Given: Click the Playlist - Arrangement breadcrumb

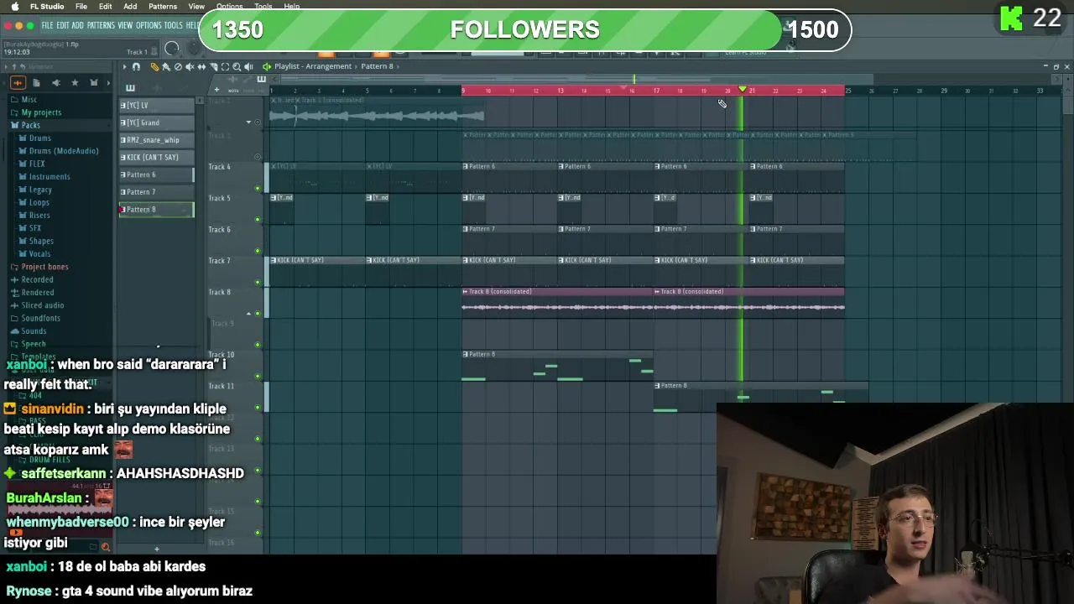Looking at the screenshot, I should tap(313, 66).
